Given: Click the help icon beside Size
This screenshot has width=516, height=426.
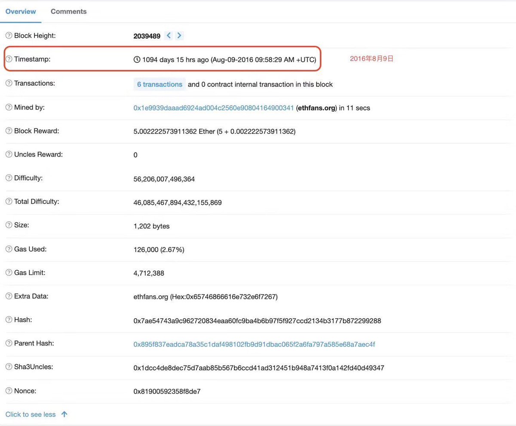Looking at the screenshot, I should click(9, 225).
